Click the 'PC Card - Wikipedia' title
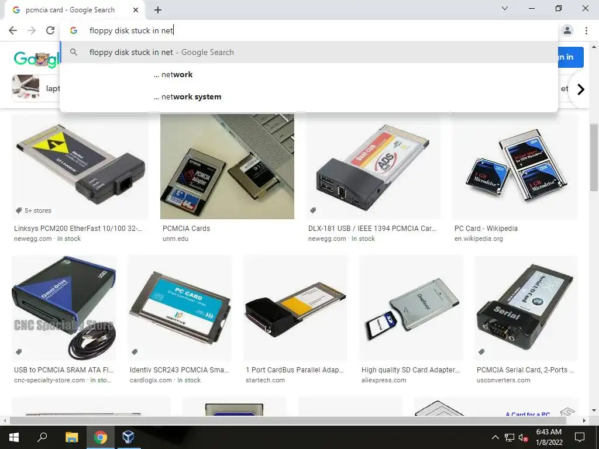 pos(486,229)
